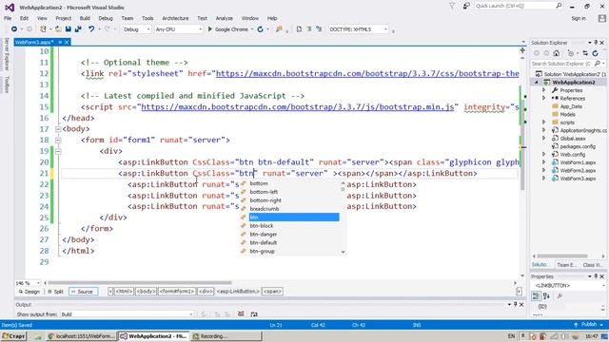Expand the scripts folder node
Viewport: 609px width, 342px height.
(x=543, y=123)
